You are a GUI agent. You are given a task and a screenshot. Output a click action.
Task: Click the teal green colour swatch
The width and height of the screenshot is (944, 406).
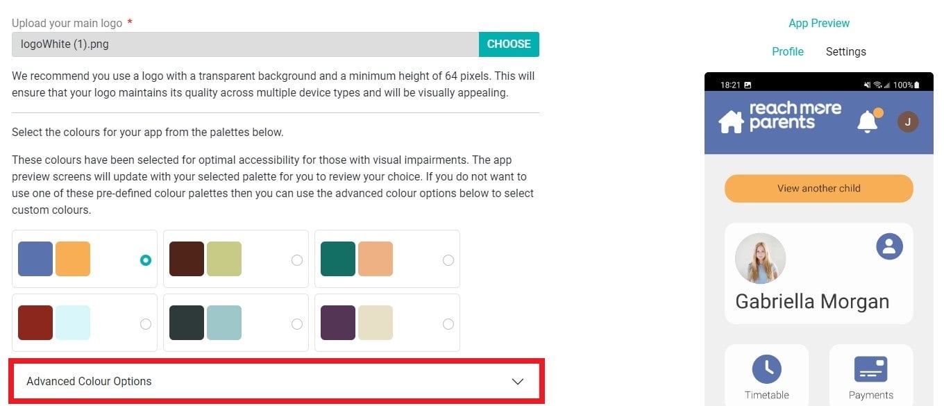(338, 259)
